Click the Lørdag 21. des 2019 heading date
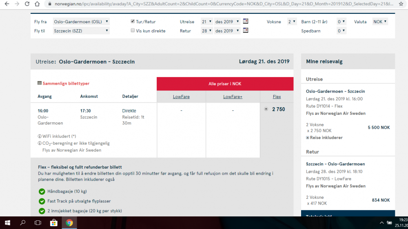Viewport: 408px width, 229px height. pos(264,62)
